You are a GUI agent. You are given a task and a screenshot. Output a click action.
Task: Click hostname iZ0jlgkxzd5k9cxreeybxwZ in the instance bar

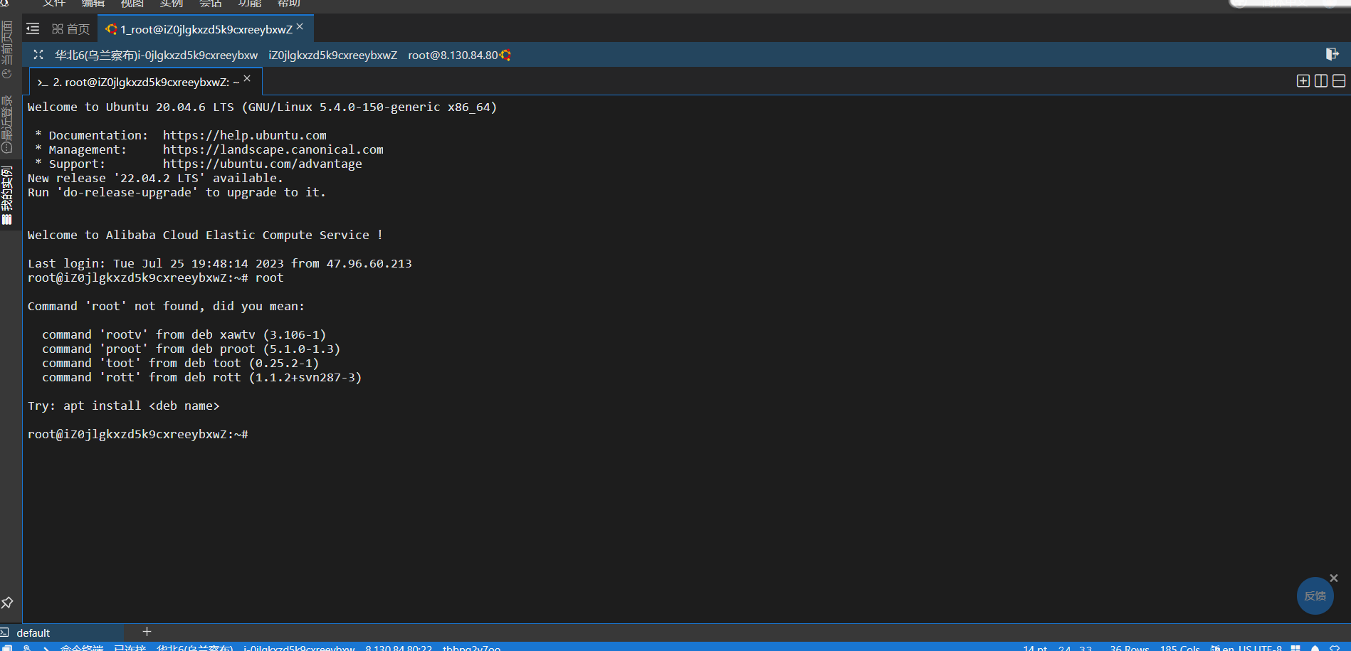pyautogui.click(x=332, y=55)
